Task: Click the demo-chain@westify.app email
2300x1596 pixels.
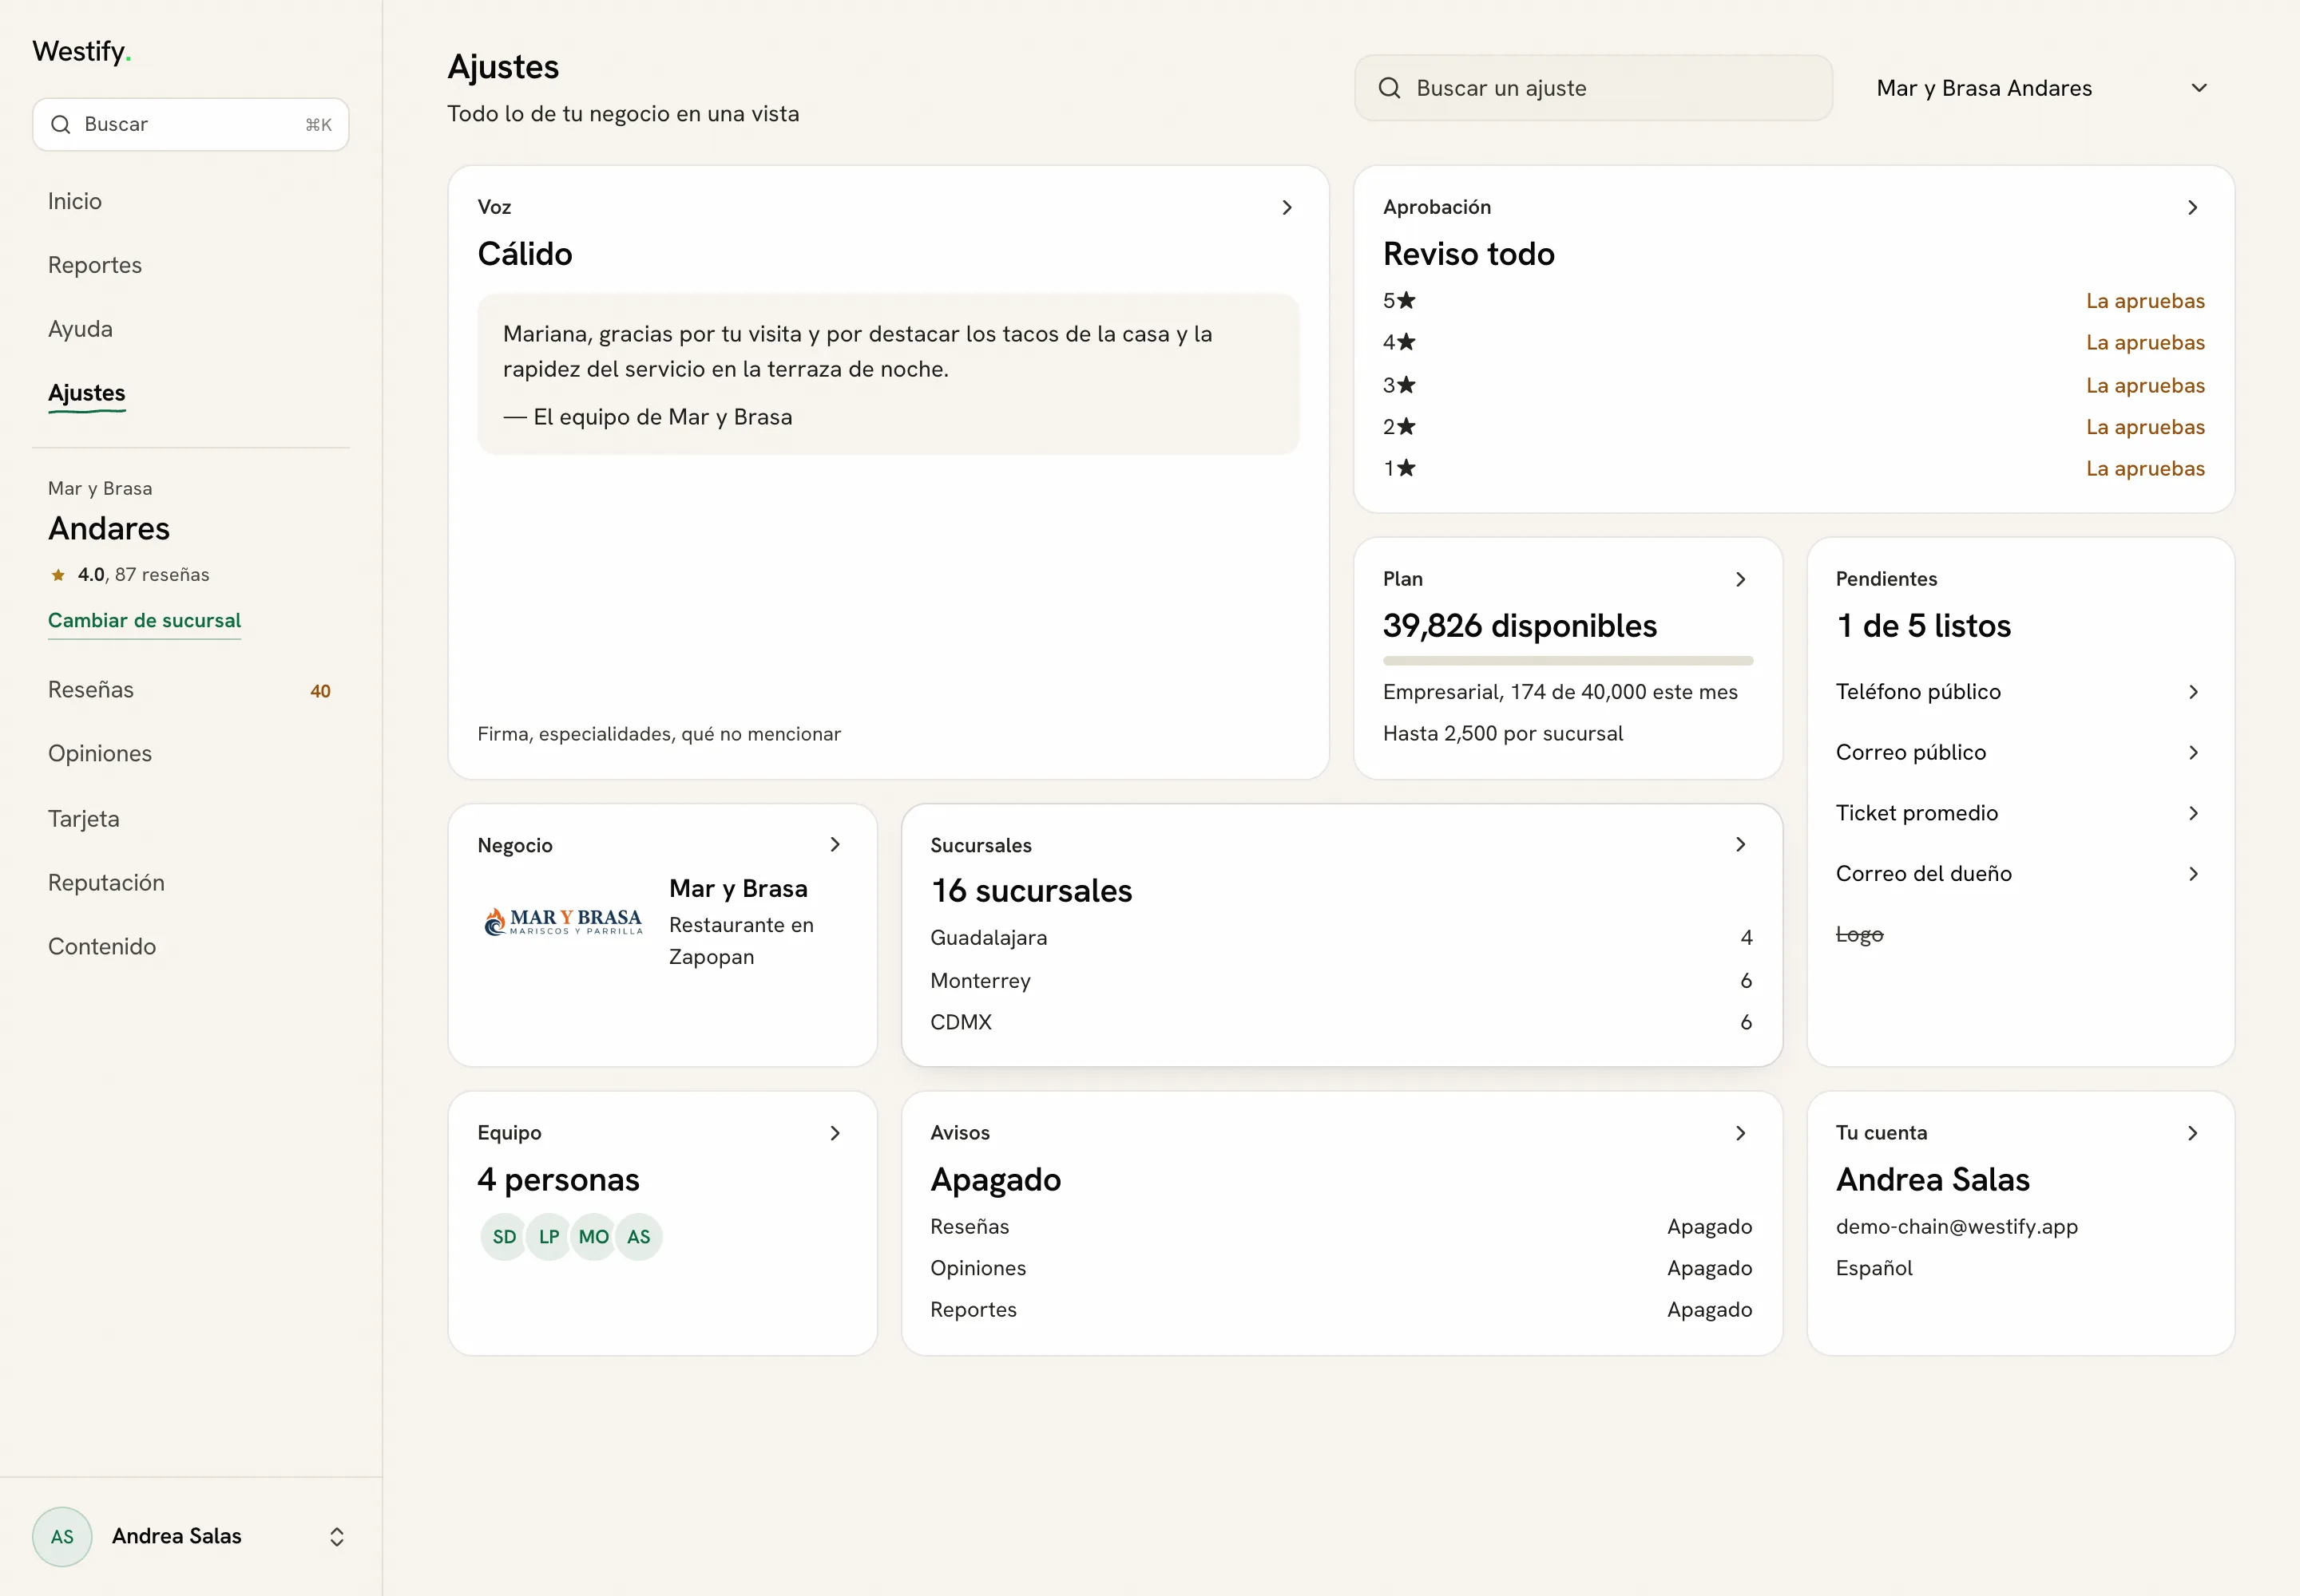Action: point(1957,1227)
